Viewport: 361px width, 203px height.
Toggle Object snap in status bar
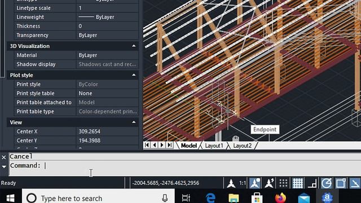(x=341, y=183)
